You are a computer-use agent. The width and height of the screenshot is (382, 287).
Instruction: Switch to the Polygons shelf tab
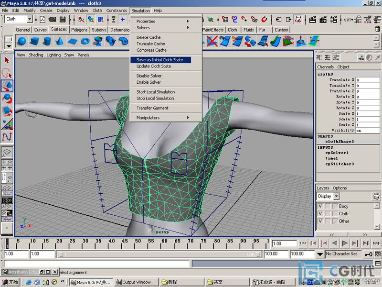tap(79, 30)
